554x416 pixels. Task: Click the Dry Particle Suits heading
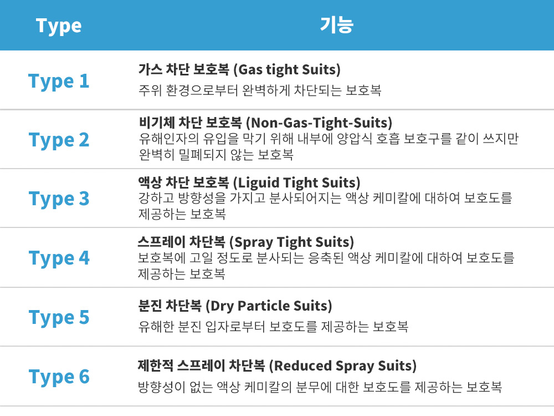pyautogui.click(x=235, y=306)
